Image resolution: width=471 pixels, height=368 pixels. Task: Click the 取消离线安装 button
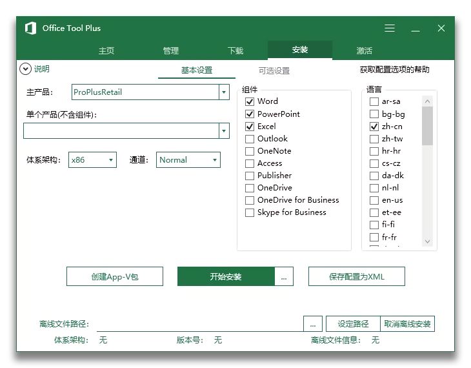pos(407,324)
